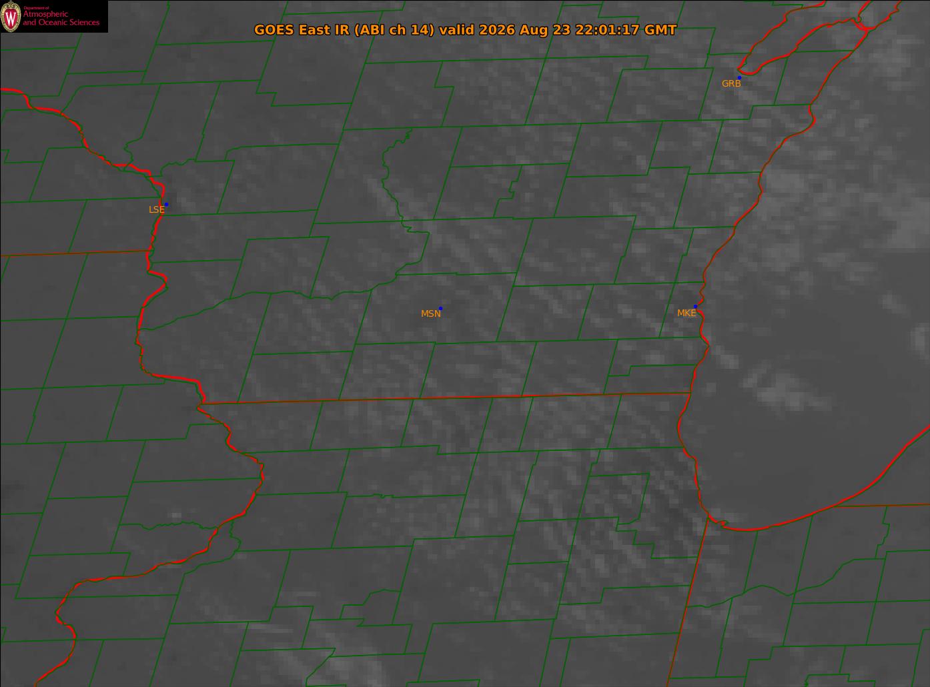Click the MKE station label

coord(686,313)
